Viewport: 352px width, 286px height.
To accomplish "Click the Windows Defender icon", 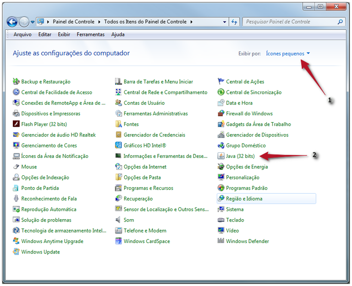I will (x=221, y=241).
